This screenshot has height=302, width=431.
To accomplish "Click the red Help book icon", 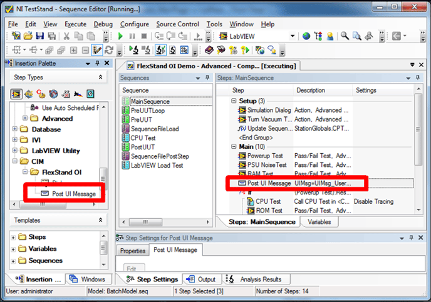I will click(209, 50).
